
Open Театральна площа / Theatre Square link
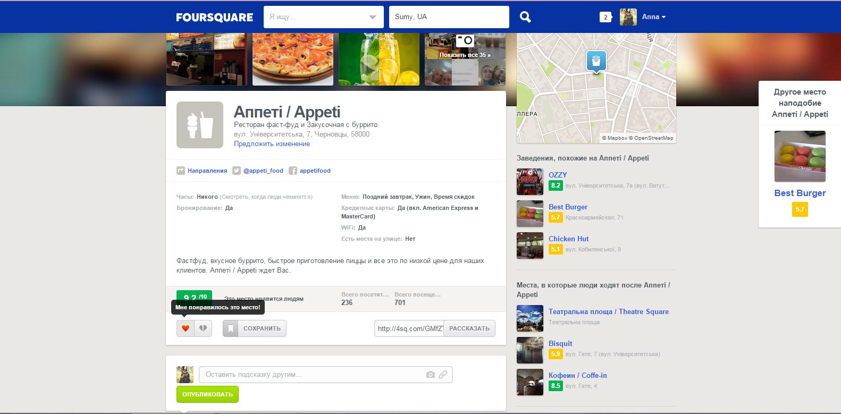(x=609, y=311)
